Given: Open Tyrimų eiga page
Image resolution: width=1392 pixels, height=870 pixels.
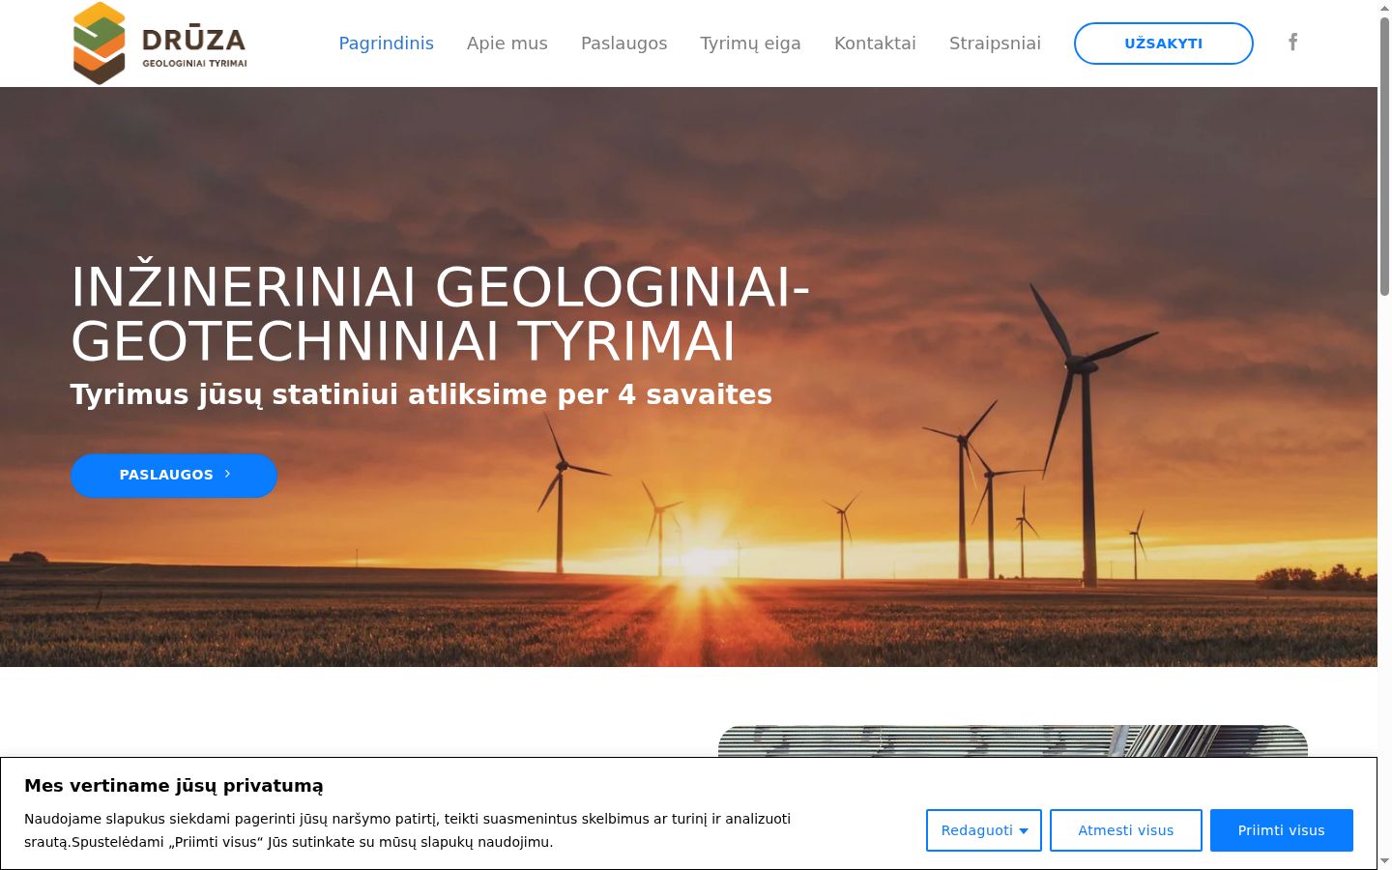Looking at the screenshot, I should point(750,43).
